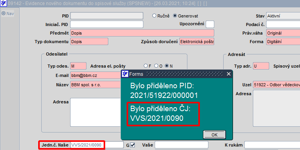Click the Stav field showing Aktivní
This screenshot has width=300, height=150.
[x=283, y=16]
